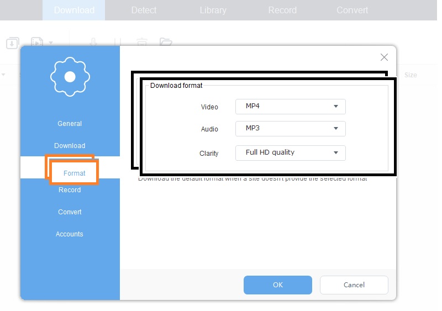Open the Video format dropdown showing MP4
Screen dimensions: 442x311
click(291, 107)
